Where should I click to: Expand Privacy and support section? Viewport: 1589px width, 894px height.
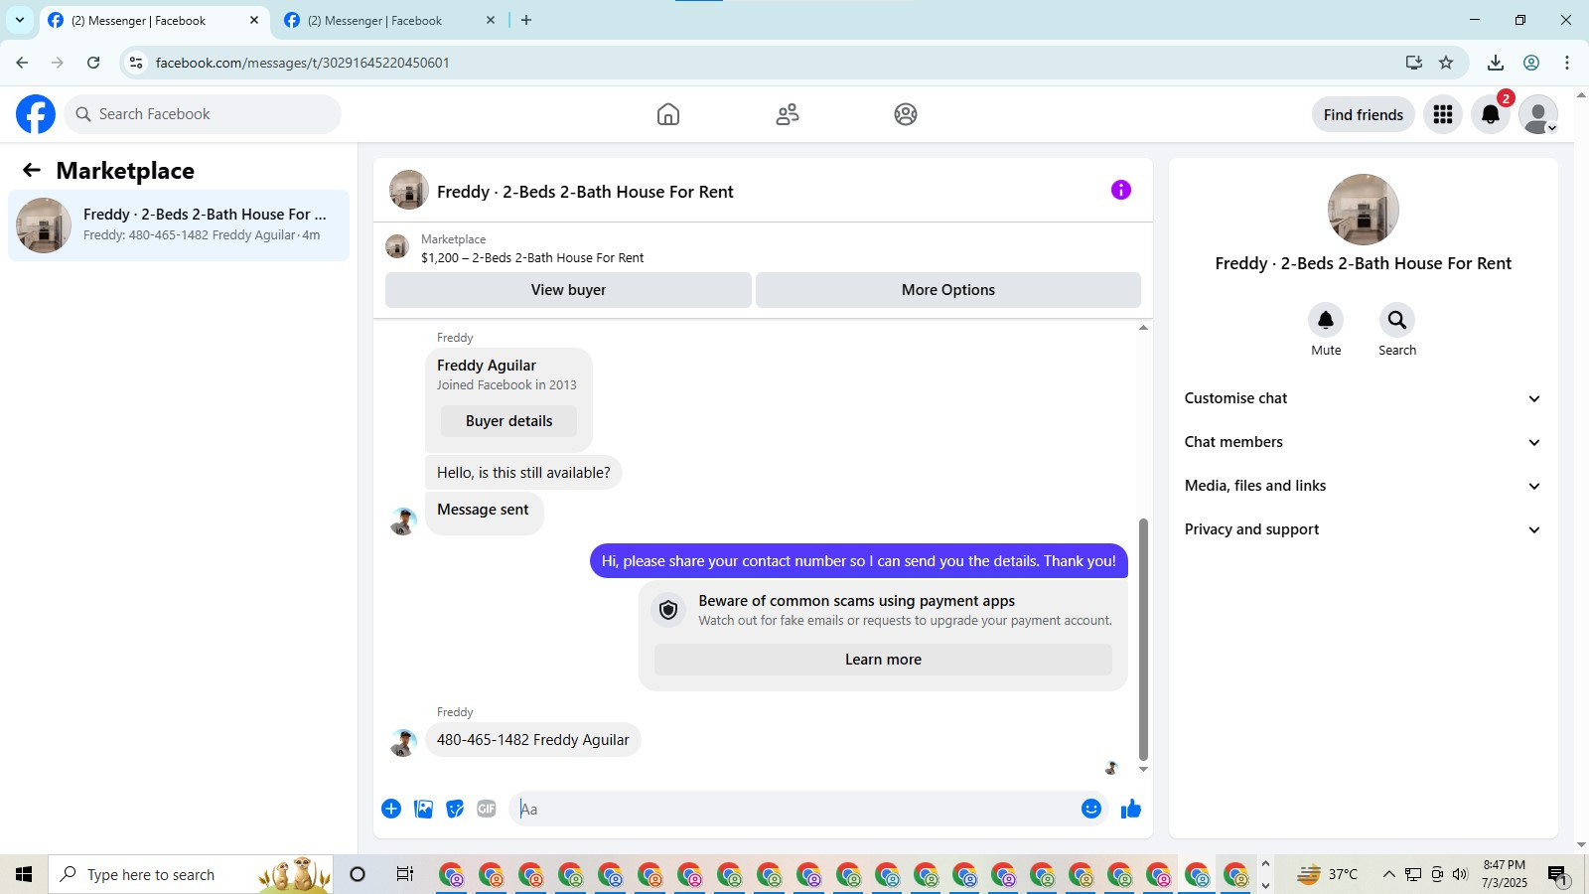pyautogui.click(x=1363, y=529)
